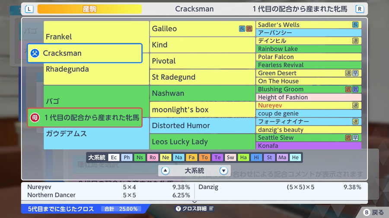Click the B 戻る back button

(x=373, y=212)
